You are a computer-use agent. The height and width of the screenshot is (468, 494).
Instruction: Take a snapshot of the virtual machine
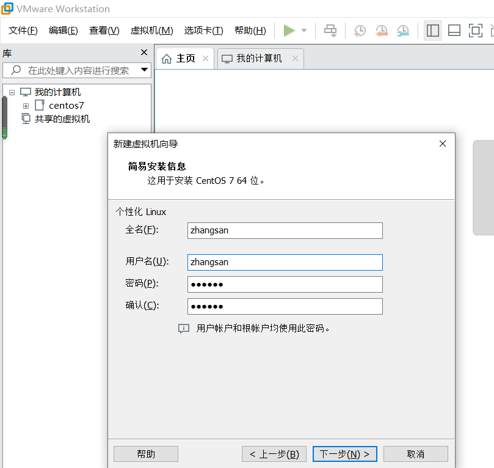click(360, 31)
